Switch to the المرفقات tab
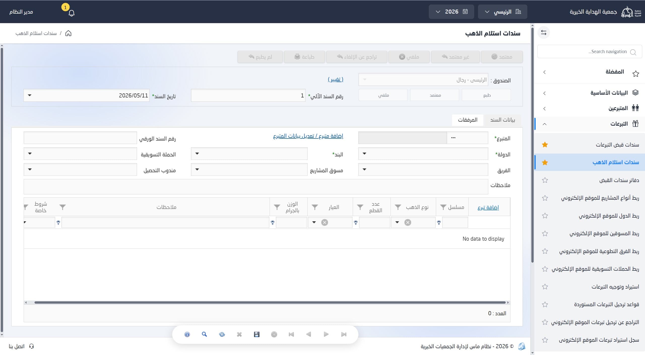The width and height of the screenshot is (645, 355). (468, 120)
